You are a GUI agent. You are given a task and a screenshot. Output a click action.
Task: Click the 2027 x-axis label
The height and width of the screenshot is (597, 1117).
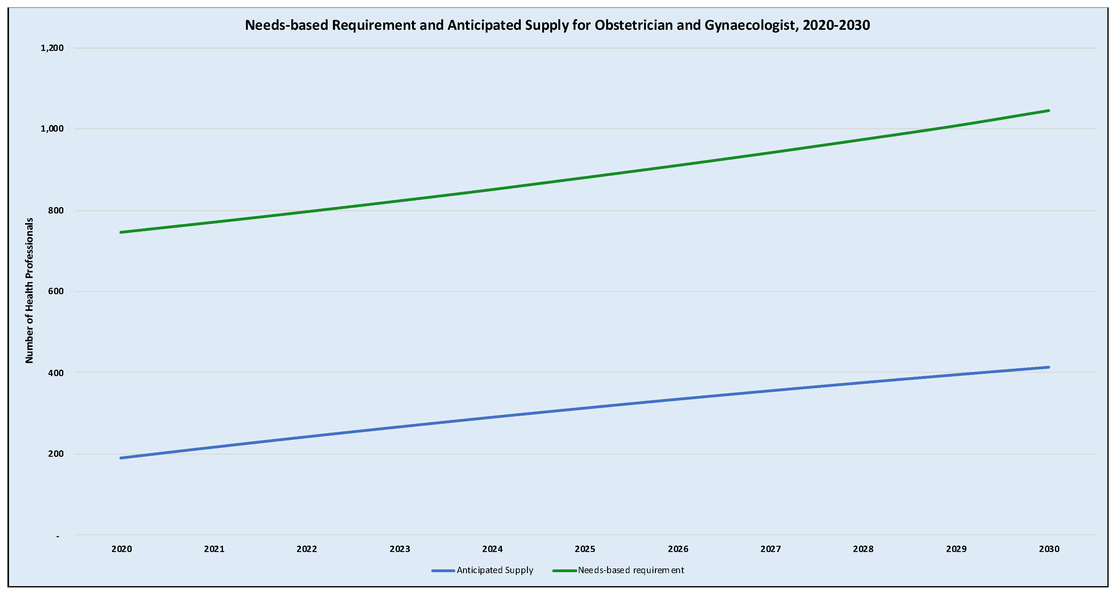770,549
